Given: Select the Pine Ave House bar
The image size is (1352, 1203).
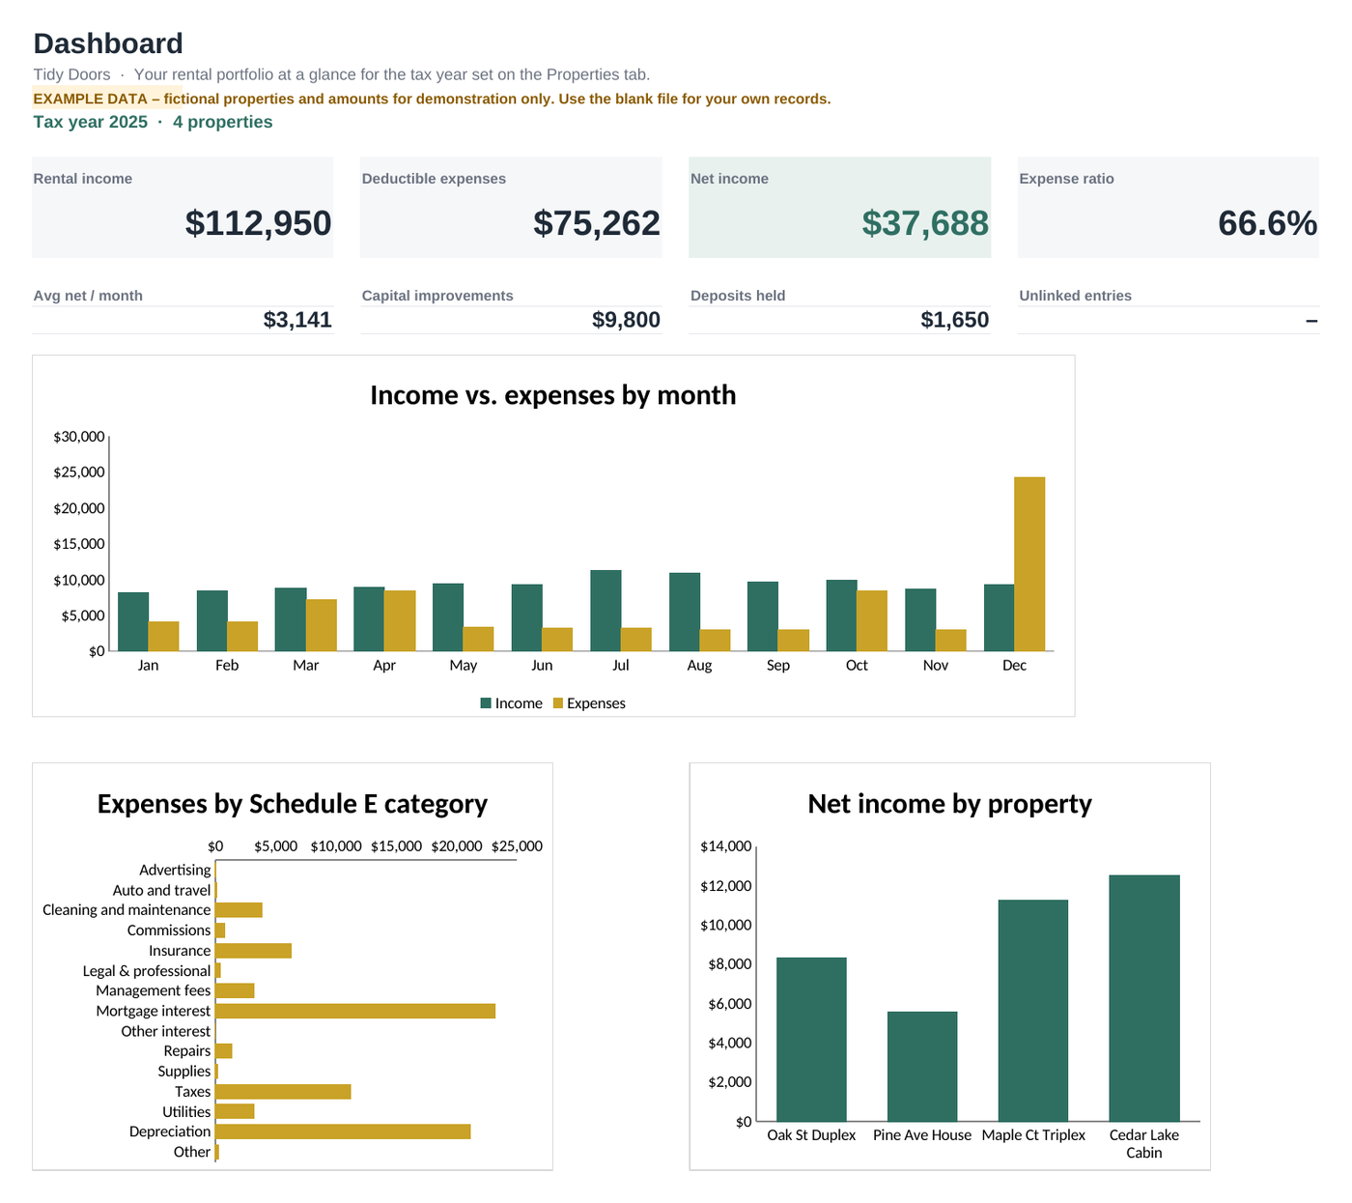Looking at the screenshot, I should [922, 1067].
